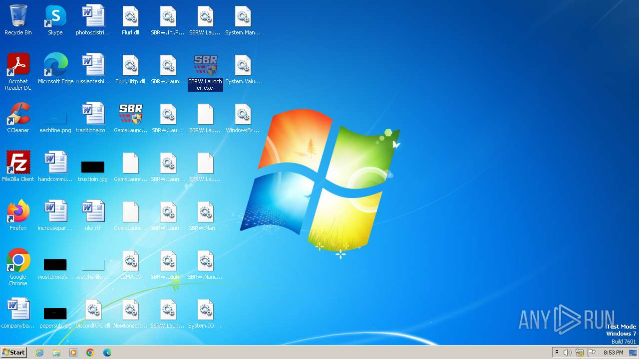Viewport: 639px width, 359px height.
Task: Open Windows Explorer from the taskbar
Action: [x=56, y=353]
